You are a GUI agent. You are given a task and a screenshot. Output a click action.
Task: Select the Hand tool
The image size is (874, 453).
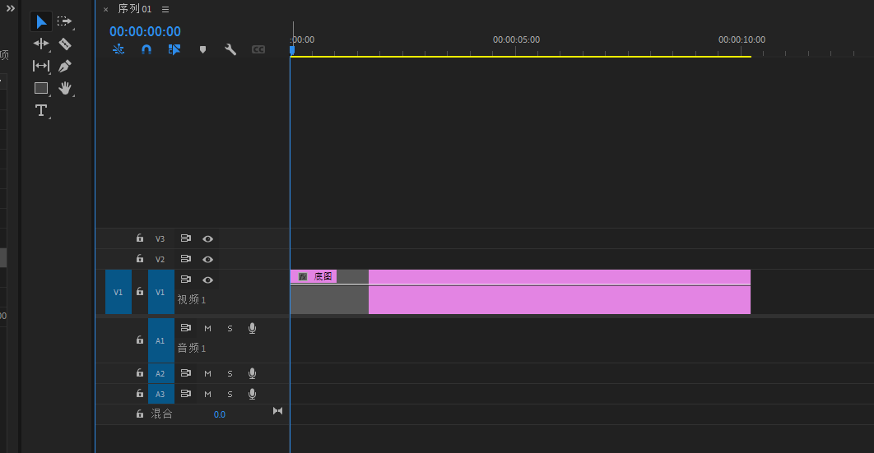[x=65, y=88]
